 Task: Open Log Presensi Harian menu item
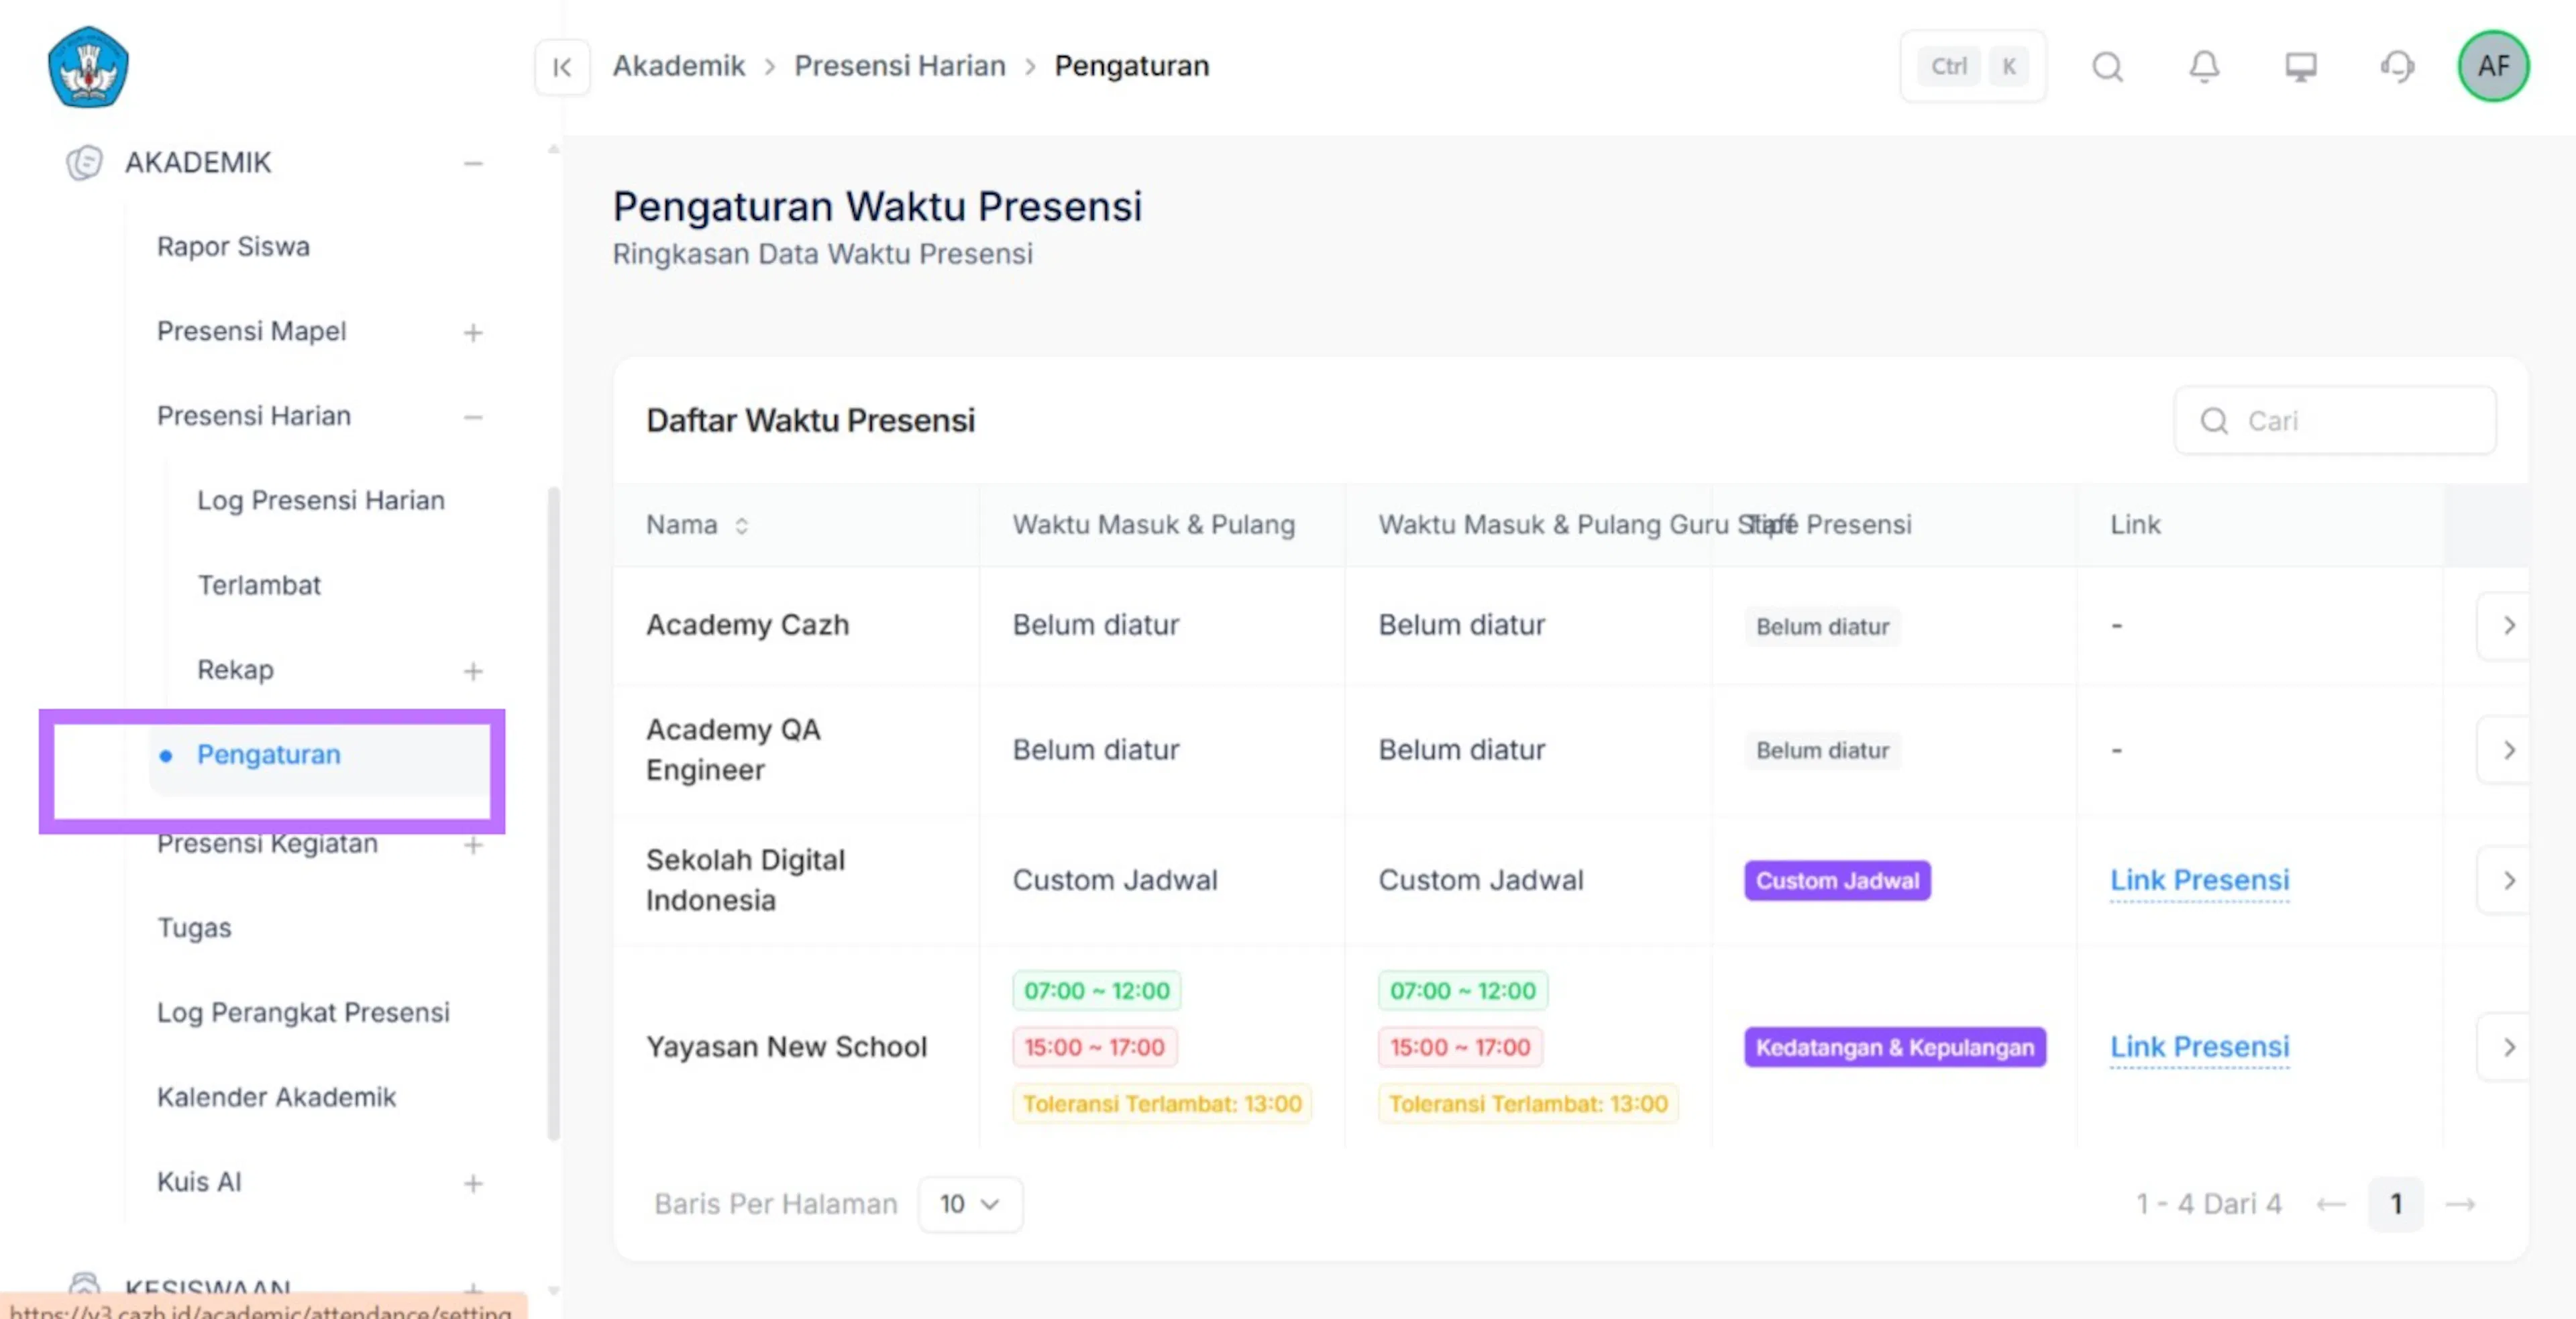(x=320, y=500)
